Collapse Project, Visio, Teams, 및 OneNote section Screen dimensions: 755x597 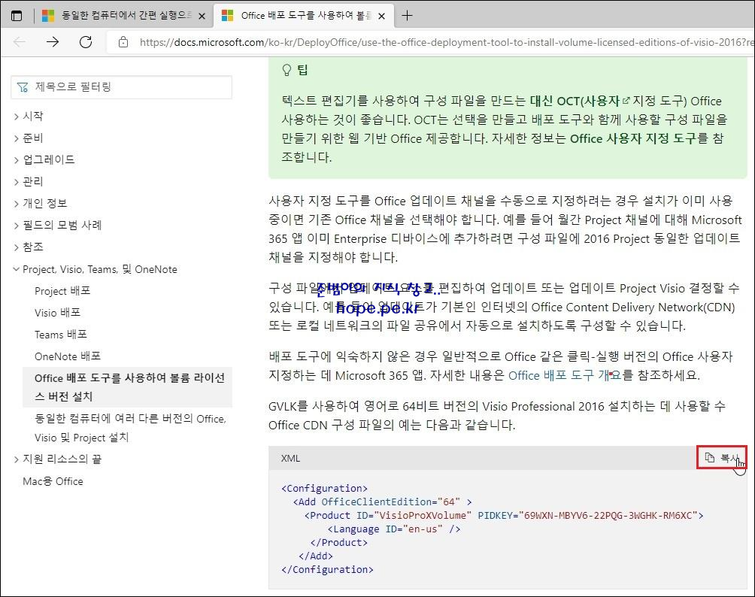pos(96,269)
